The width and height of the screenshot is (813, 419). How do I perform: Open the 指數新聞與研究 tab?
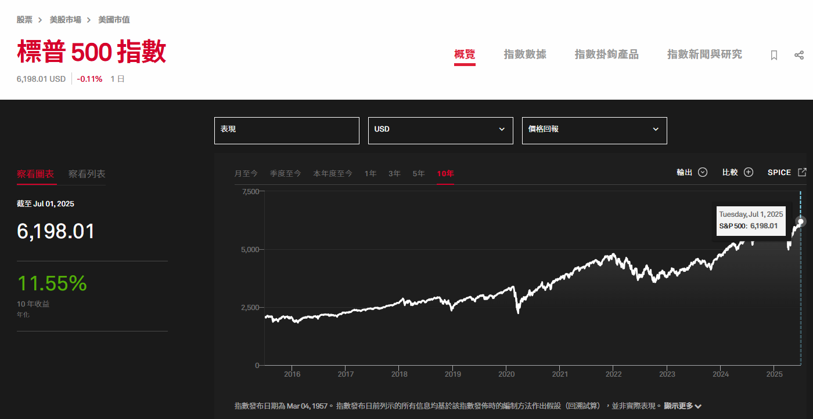click(704, 54)
